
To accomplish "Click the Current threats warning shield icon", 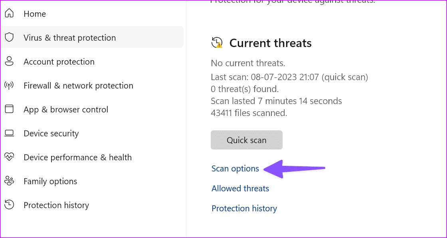I will pyautogui.click(x=216, y=43).
